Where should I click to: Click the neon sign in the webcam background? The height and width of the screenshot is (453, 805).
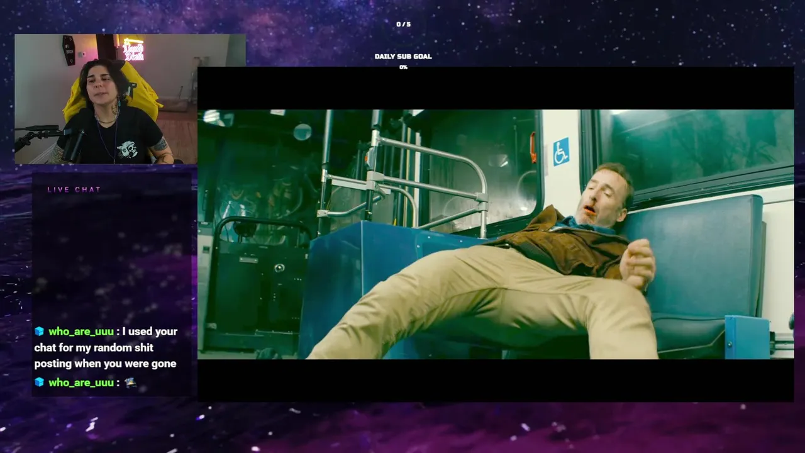click(133, 50)
